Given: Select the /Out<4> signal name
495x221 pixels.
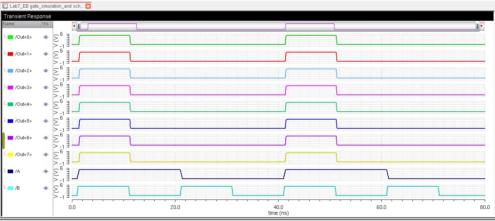Looking at the screenshot, I should tap(23, 104).
